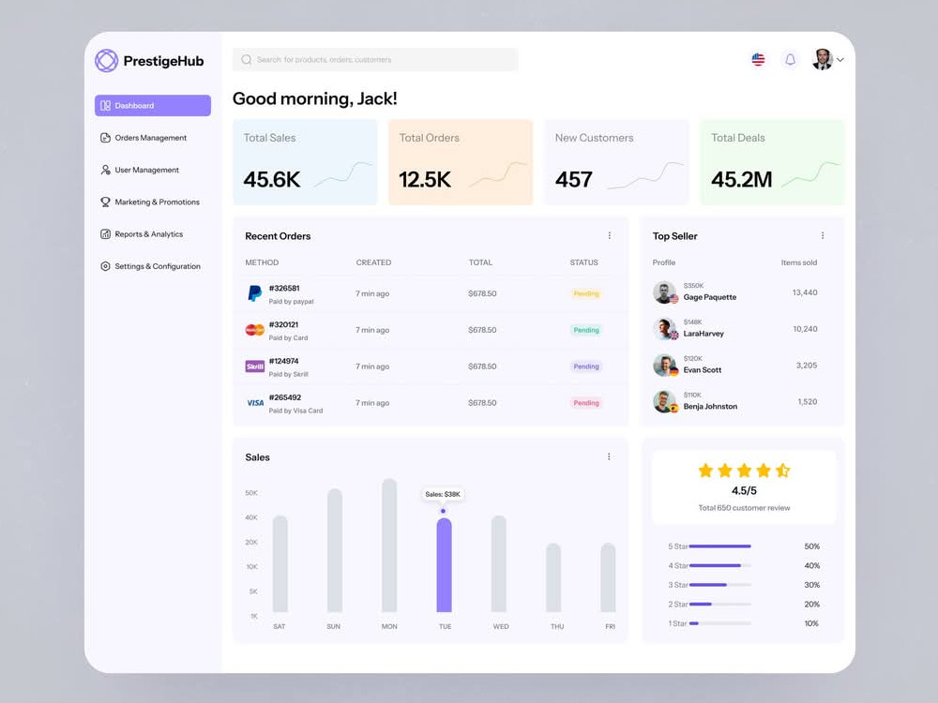Image resolution: width=938 pixels, height=703 pixels.
Task: Select the Dashboard menu item
Action: click(152, 105)
